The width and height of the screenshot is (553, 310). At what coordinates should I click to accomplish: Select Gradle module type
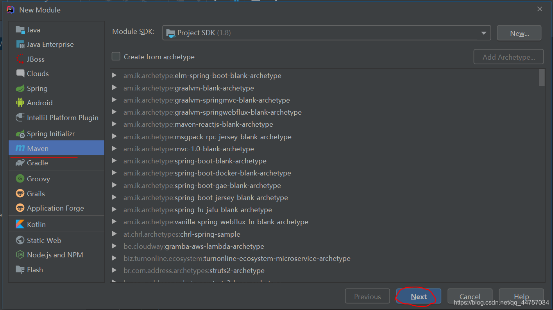[x=56, y=163]
